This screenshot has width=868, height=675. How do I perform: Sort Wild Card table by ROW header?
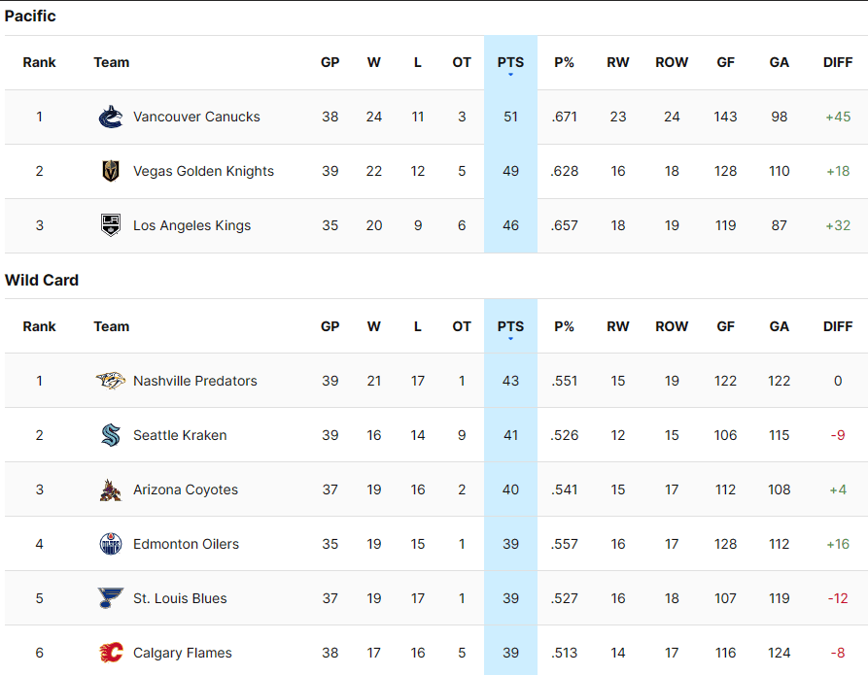[672, 326]
